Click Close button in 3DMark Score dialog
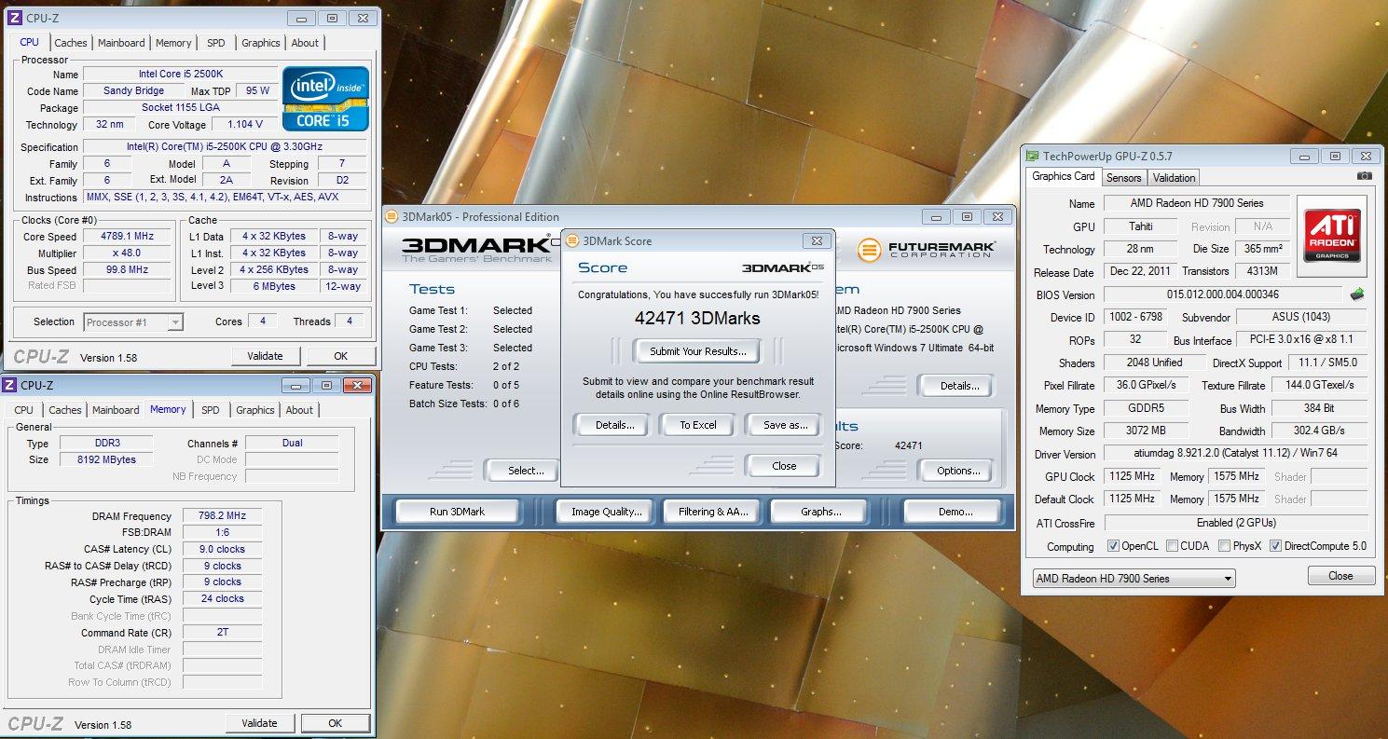This screenshot has width=1388, height=739. coord(784,466)
